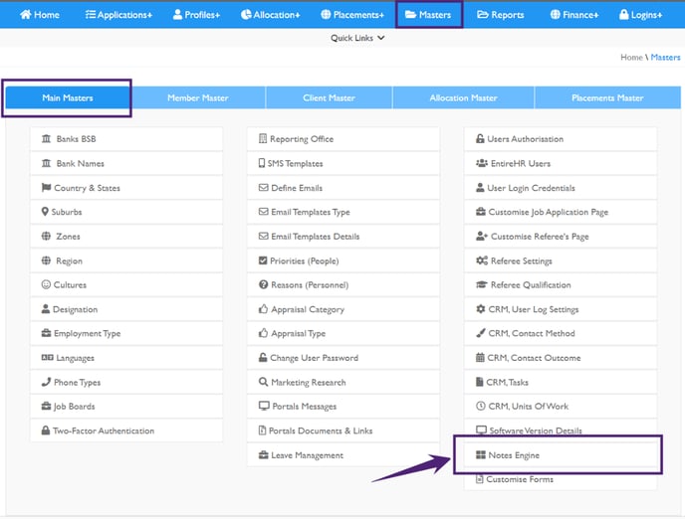685x519 pixels.
Task: Open Software Version Details
Action: pyautogui.click(x=561, y=431)
